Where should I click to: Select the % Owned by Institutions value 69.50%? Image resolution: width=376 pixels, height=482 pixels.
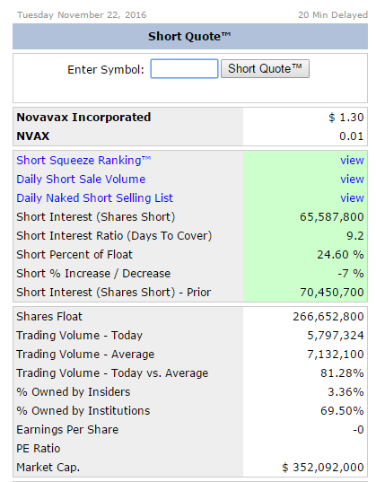pos(342,411)
